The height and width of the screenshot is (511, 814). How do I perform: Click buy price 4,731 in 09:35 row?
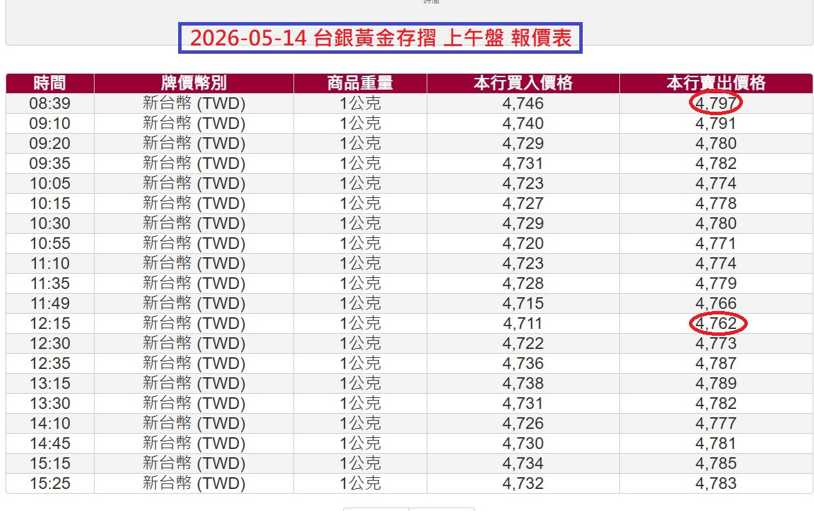tap(523, 163)
